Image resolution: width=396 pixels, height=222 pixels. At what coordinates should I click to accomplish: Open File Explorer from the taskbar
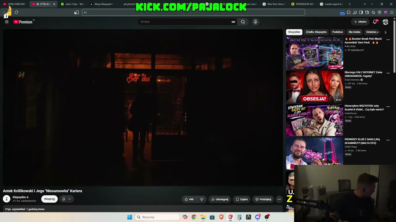tap(203, 217)
